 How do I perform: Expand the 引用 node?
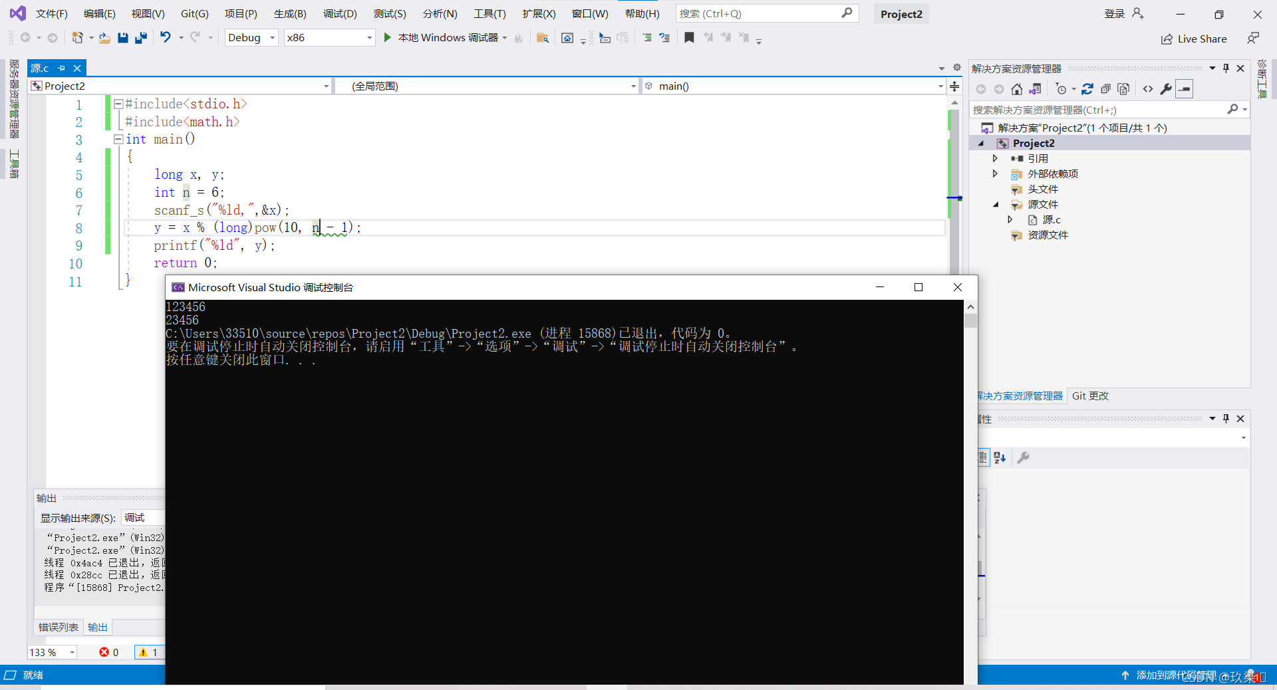click(995, 159)
